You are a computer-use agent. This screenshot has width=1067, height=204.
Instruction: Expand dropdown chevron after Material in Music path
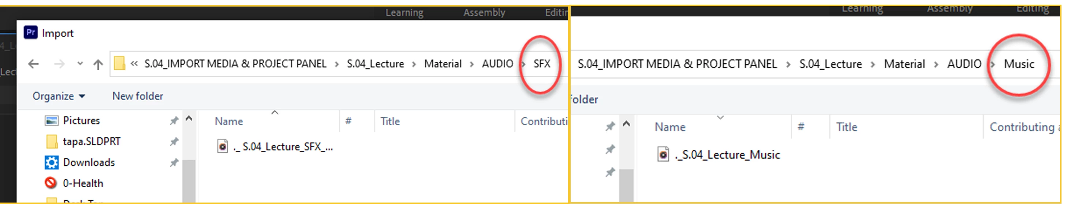936,65
